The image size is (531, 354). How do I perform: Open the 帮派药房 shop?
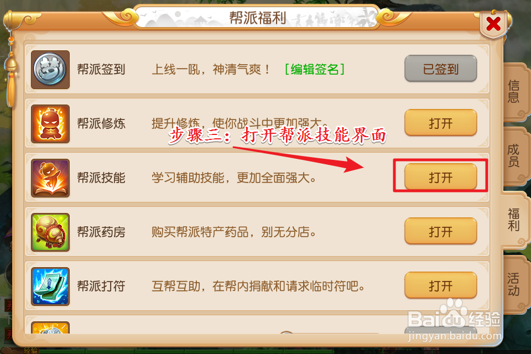(441, 231)
